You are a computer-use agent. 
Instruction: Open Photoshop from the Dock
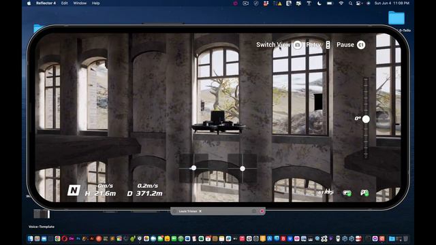(x=78, y=239)
